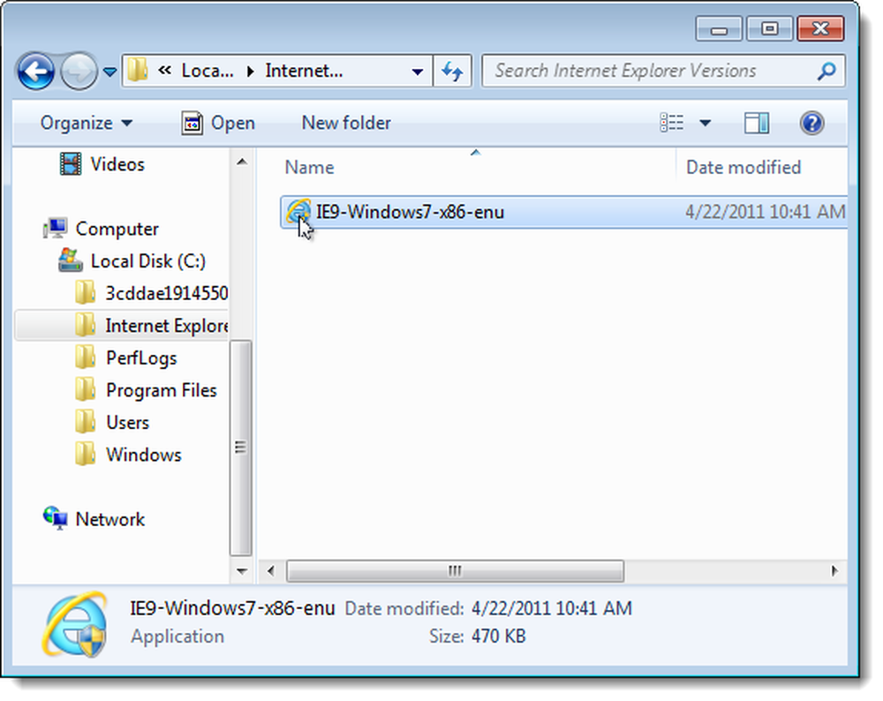The height and width of the screenshot is (701, 883).
Task: Select Computer in the navigation pane
Action: [x=117, y=229]
